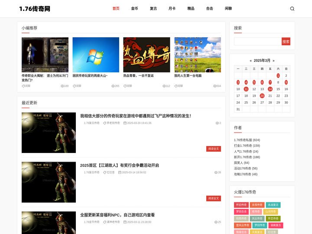Click eye views icon showing 504
The image size is (312, 234).
click(214, 86)
